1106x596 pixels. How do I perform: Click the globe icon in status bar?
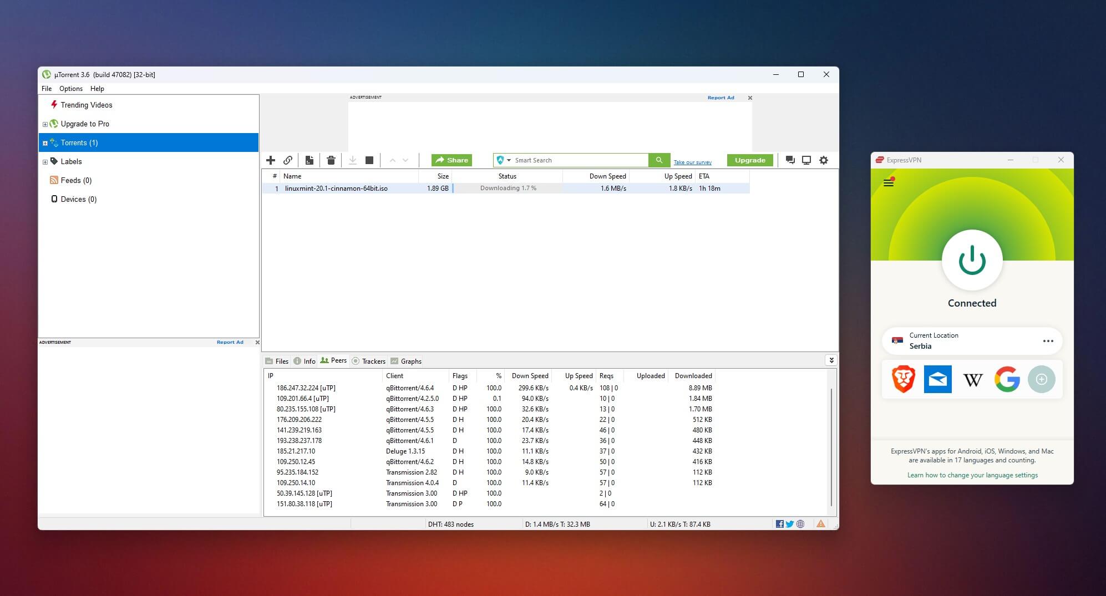point(800,524)
